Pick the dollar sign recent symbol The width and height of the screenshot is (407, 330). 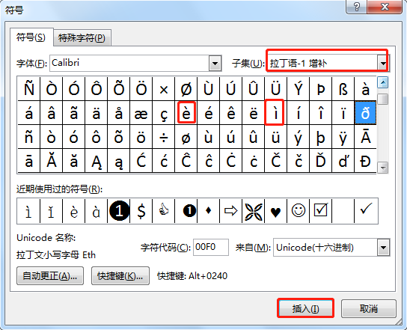pyautogui.click(x=141, y=211)
